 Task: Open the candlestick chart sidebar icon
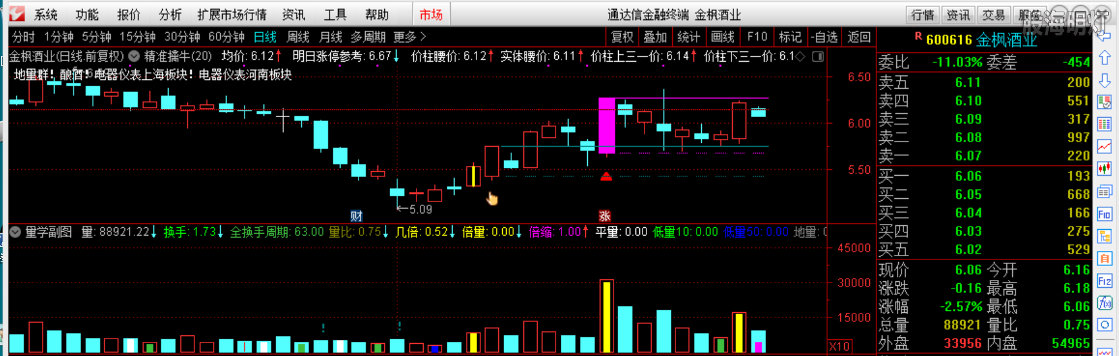pyautogui.click(x=1105, y=169)
